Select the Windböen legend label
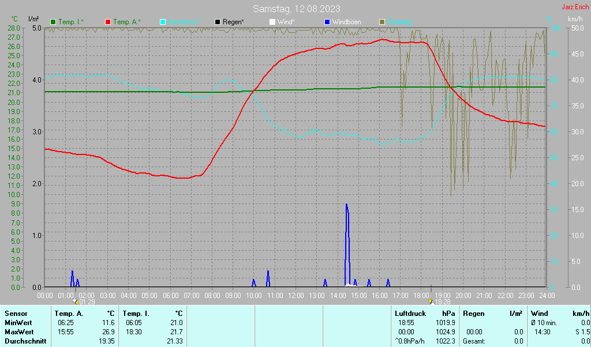The image size is (591, 347). click(347, 22)
